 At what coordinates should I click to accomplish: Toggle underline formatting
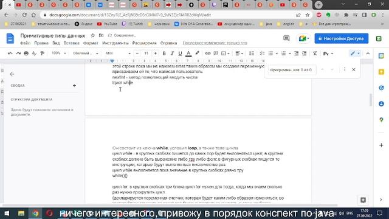click(x=180, y=54)
